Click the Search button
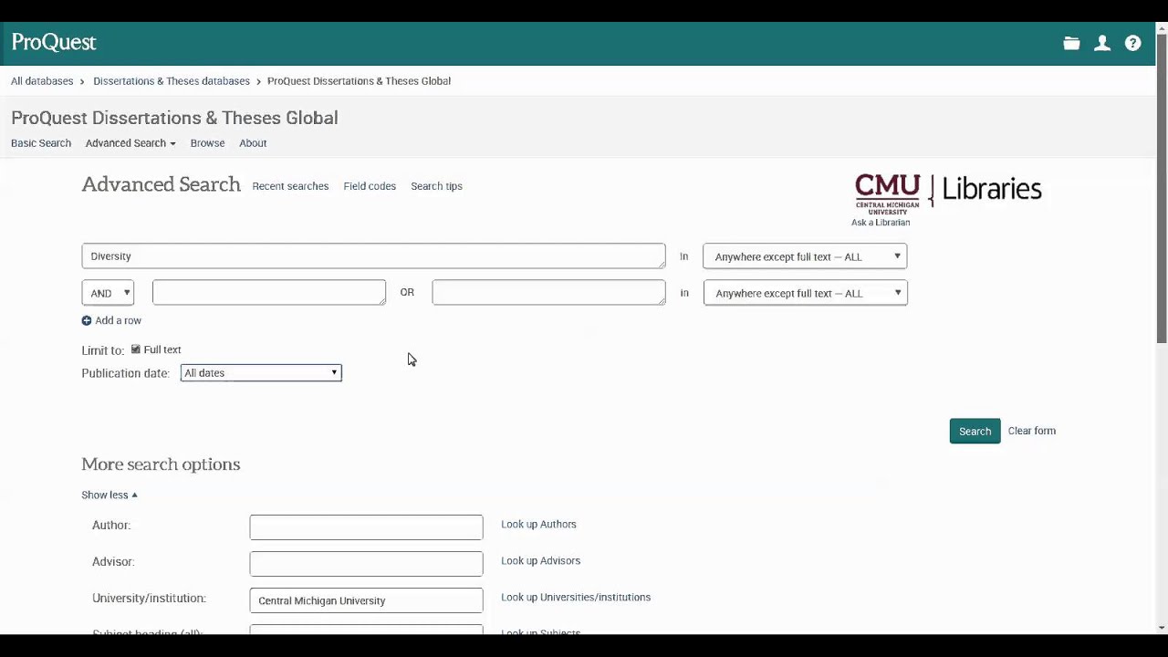 [x=975, y=431]
